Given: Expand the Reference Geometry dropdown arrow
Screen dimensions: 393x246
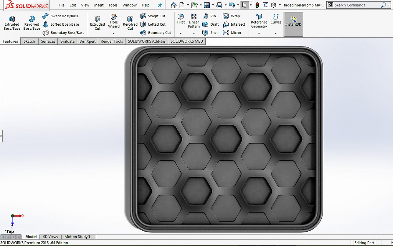Looking at the screenshot, I should click(x=259, y=33).
